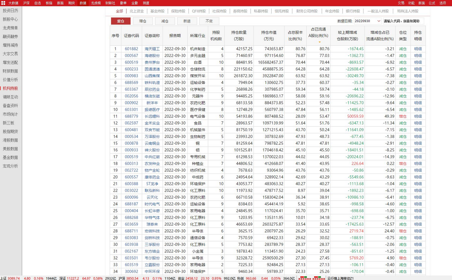The image size is (452, 280).
Task: Select the 增仓 filter button
Action: click(143, 21)
